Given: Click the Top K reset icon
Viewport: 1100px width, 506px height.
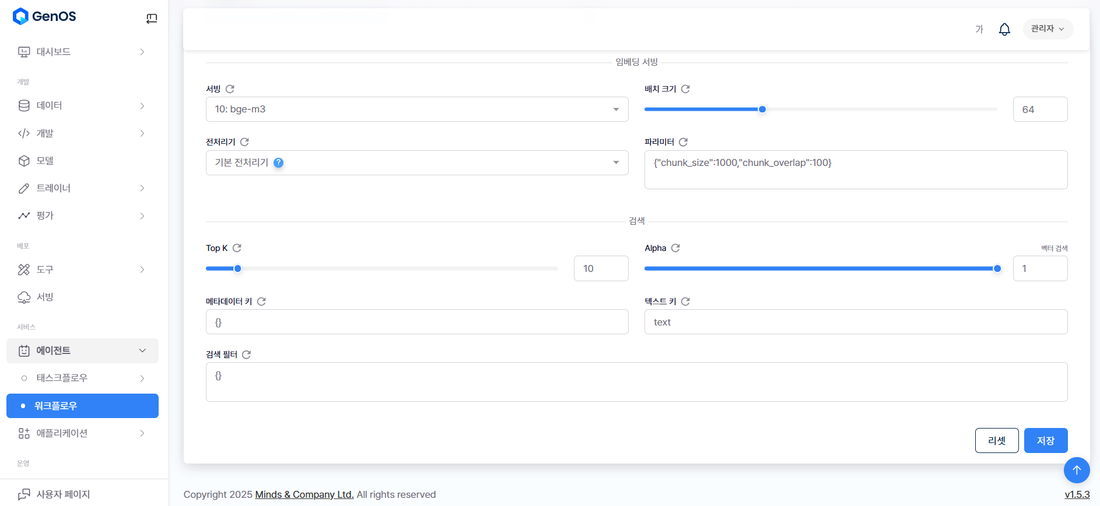Looking at the screenshot, I should click(237, 248).
